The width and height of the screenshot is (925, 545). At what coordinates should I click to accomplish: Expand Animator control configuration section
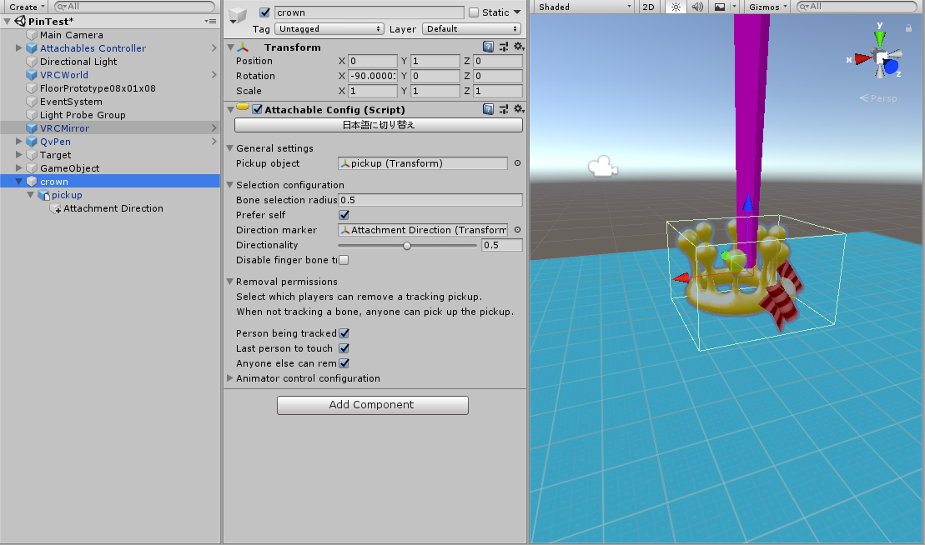coord(230,377)
